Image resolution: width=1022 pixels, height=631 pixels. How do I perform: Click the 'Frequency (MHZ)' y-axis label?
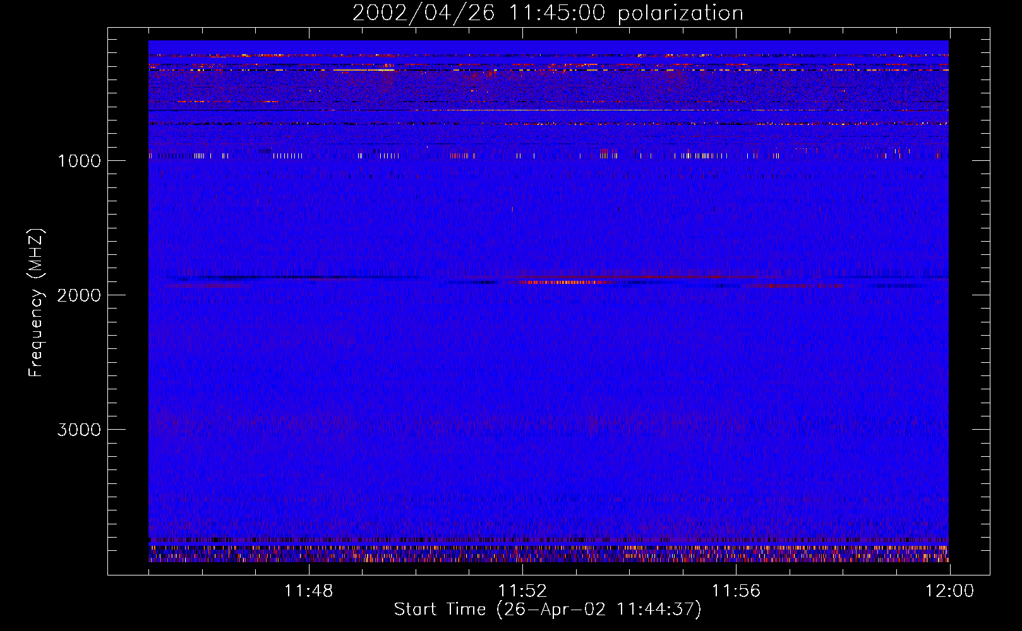click(36, 303)
